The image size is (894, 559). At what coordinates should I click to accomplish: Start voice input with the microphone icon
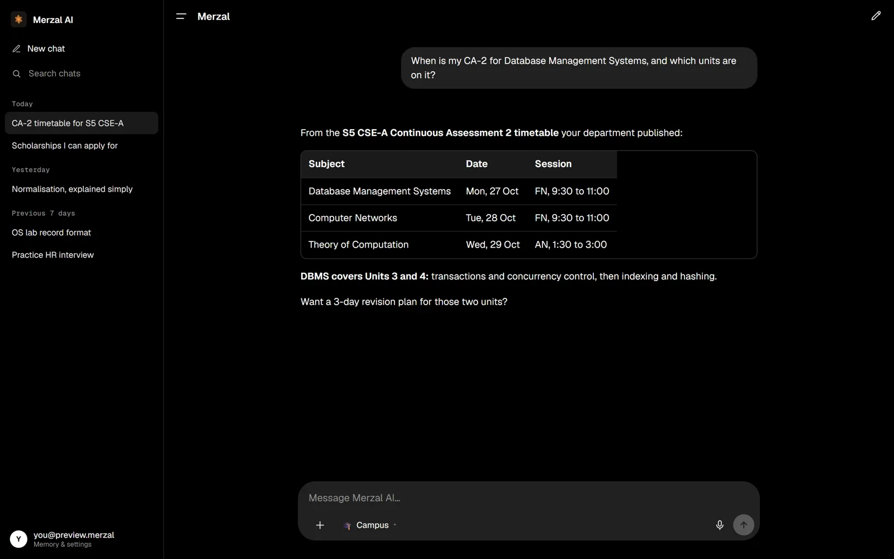(x=720, y=525)
